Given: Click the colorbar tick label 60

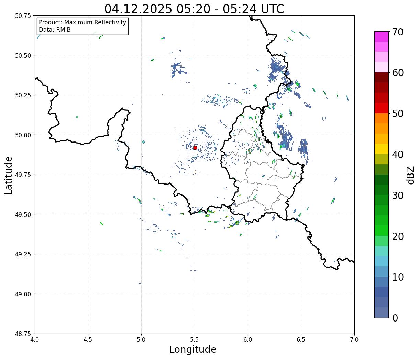Looking at the screenshot, I should [398, 73].
